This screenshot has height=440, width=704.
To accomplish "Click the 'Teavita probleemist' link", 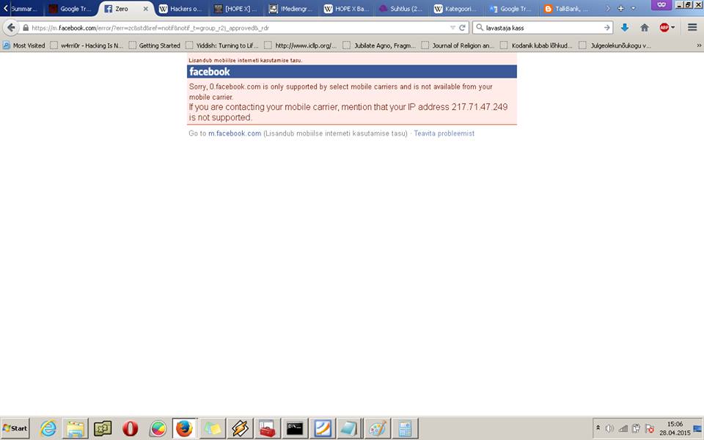I will pos(444,133).
